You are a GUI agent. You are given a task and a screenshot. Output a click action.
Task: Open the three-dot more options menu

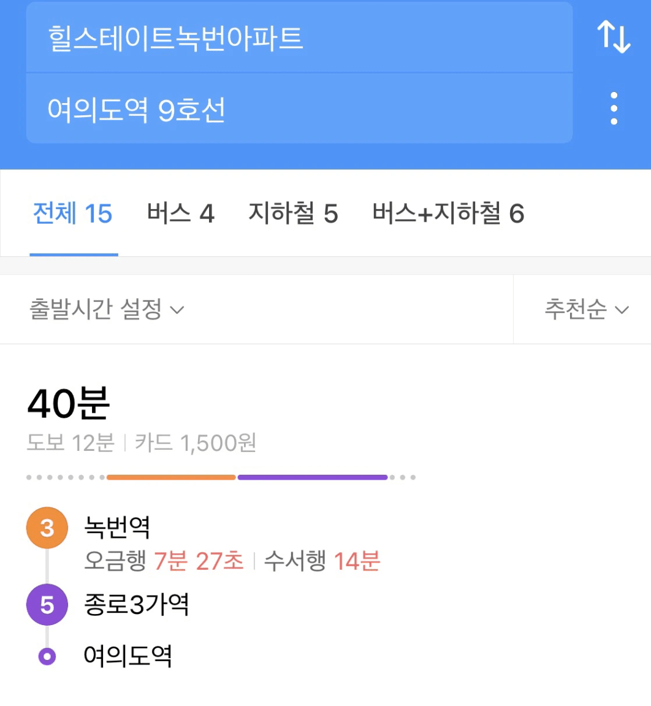(614, 109)
